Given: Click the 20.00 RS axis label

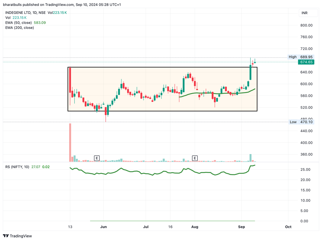Looking at the screenshot, I should 306,180.
